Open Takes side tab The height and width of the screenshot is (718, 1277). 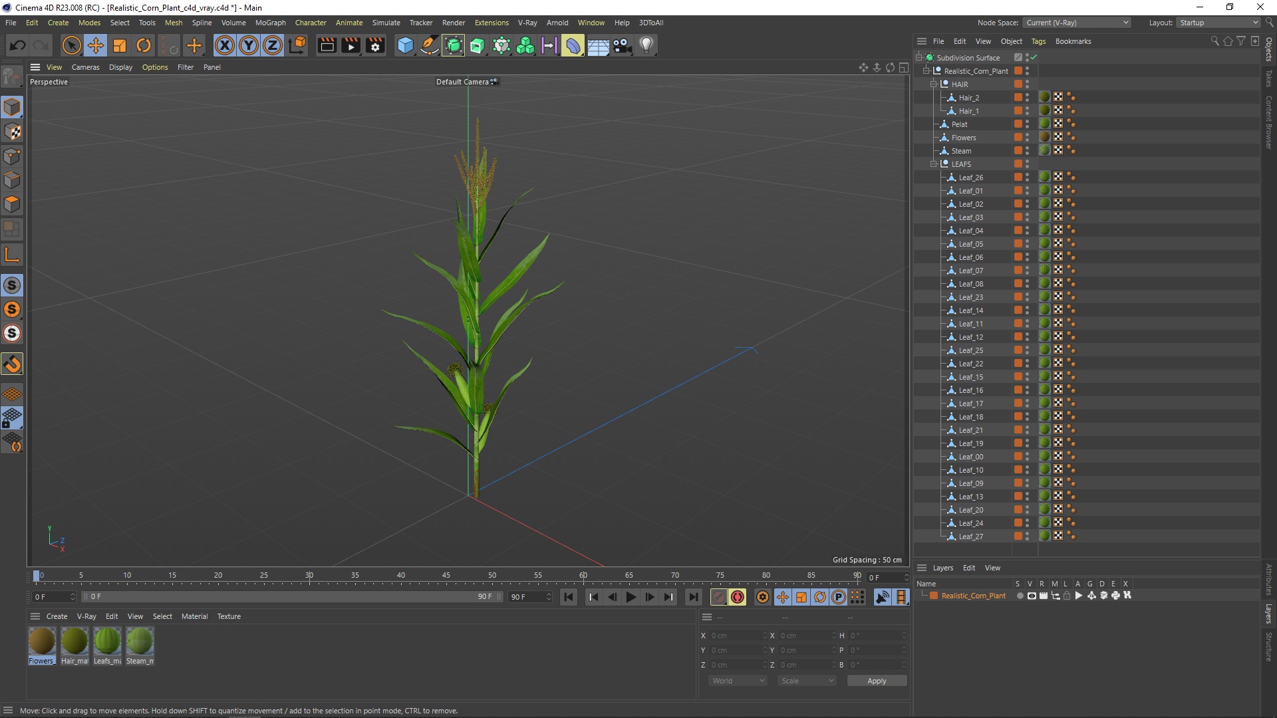click(1269, 78)
